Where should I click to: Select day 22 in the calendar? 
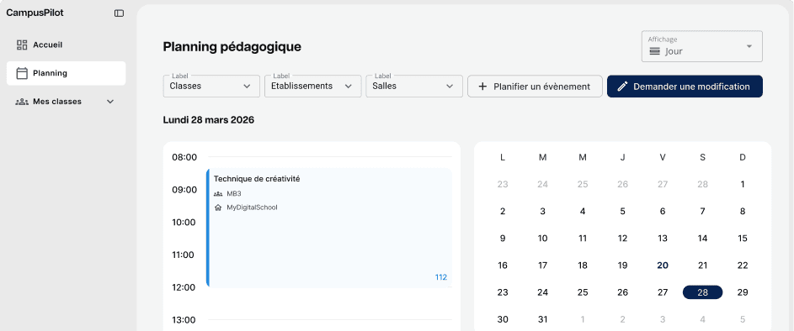tap(743, 265)
